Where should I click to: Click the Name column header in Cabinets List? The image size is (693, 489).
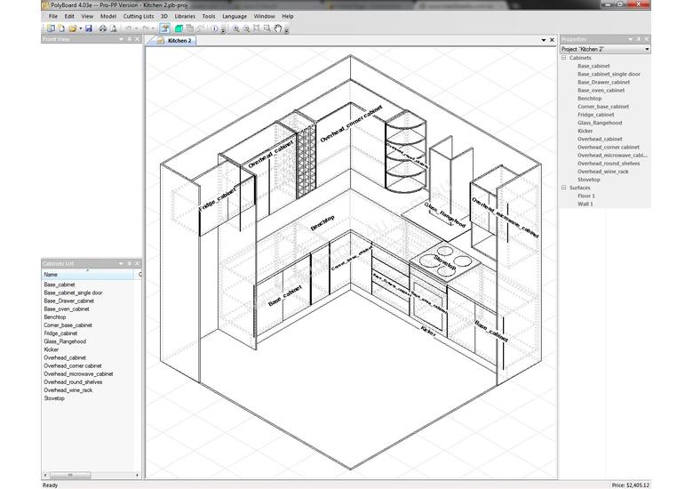tap(87, 275)
